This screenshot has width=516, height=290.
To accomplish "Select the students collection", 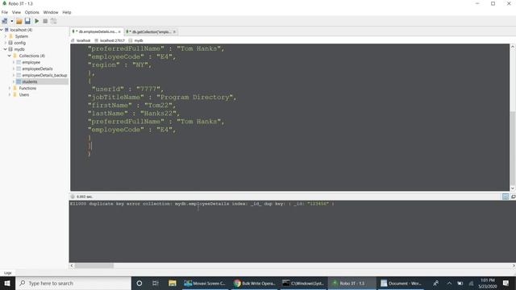I will (x=30, y=81).
